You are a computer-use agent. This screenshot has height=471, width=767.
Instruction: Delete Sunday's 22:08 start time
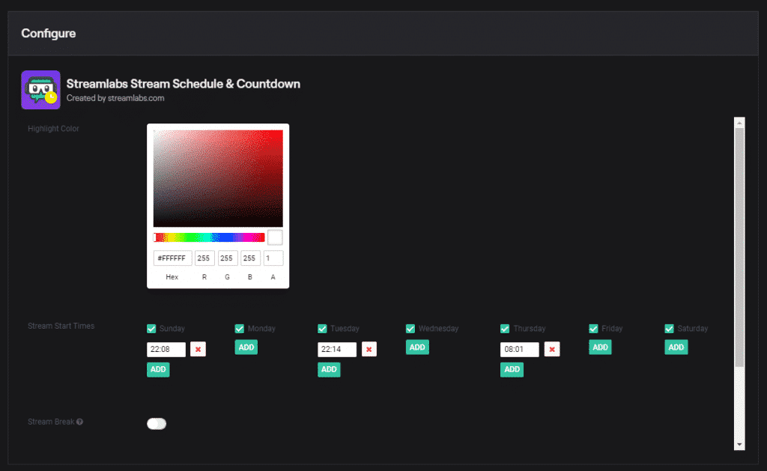[x=198, y=349]
